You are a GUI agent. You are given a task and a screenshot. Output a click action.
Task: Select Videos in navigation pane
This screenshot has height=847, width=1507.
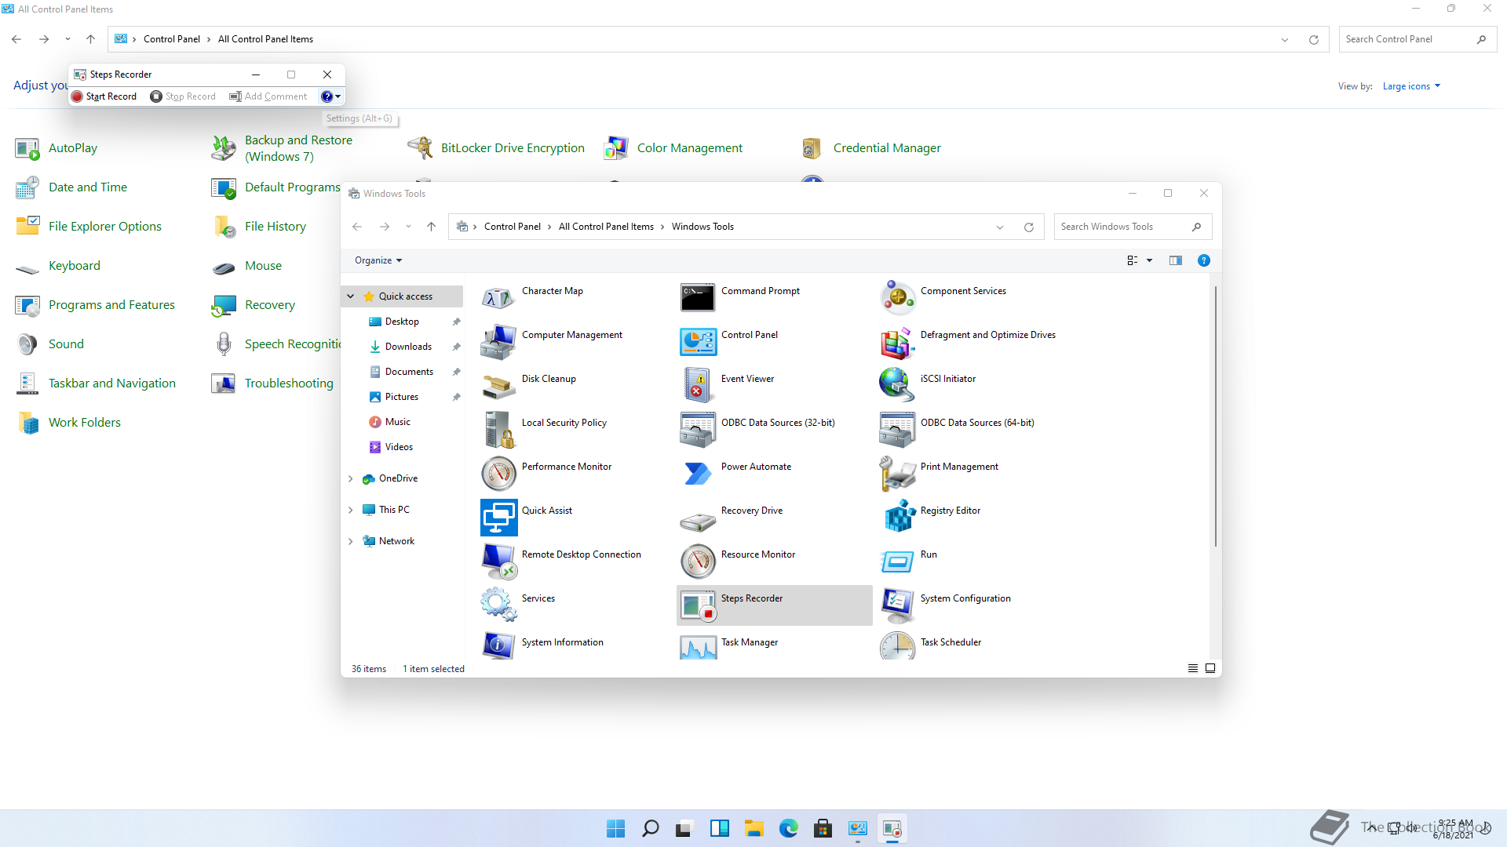tap(399, 447)
